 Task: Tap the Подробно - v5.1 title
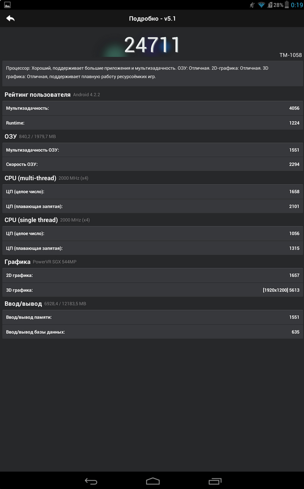(152, 18)
